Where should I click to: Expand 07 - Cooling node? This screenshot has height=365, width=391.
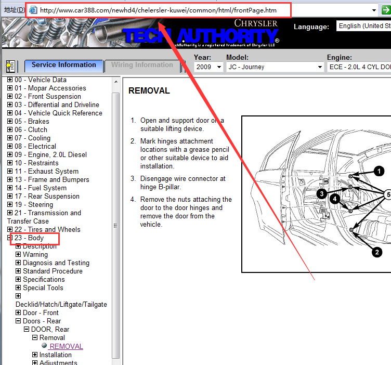click(10, 138)
